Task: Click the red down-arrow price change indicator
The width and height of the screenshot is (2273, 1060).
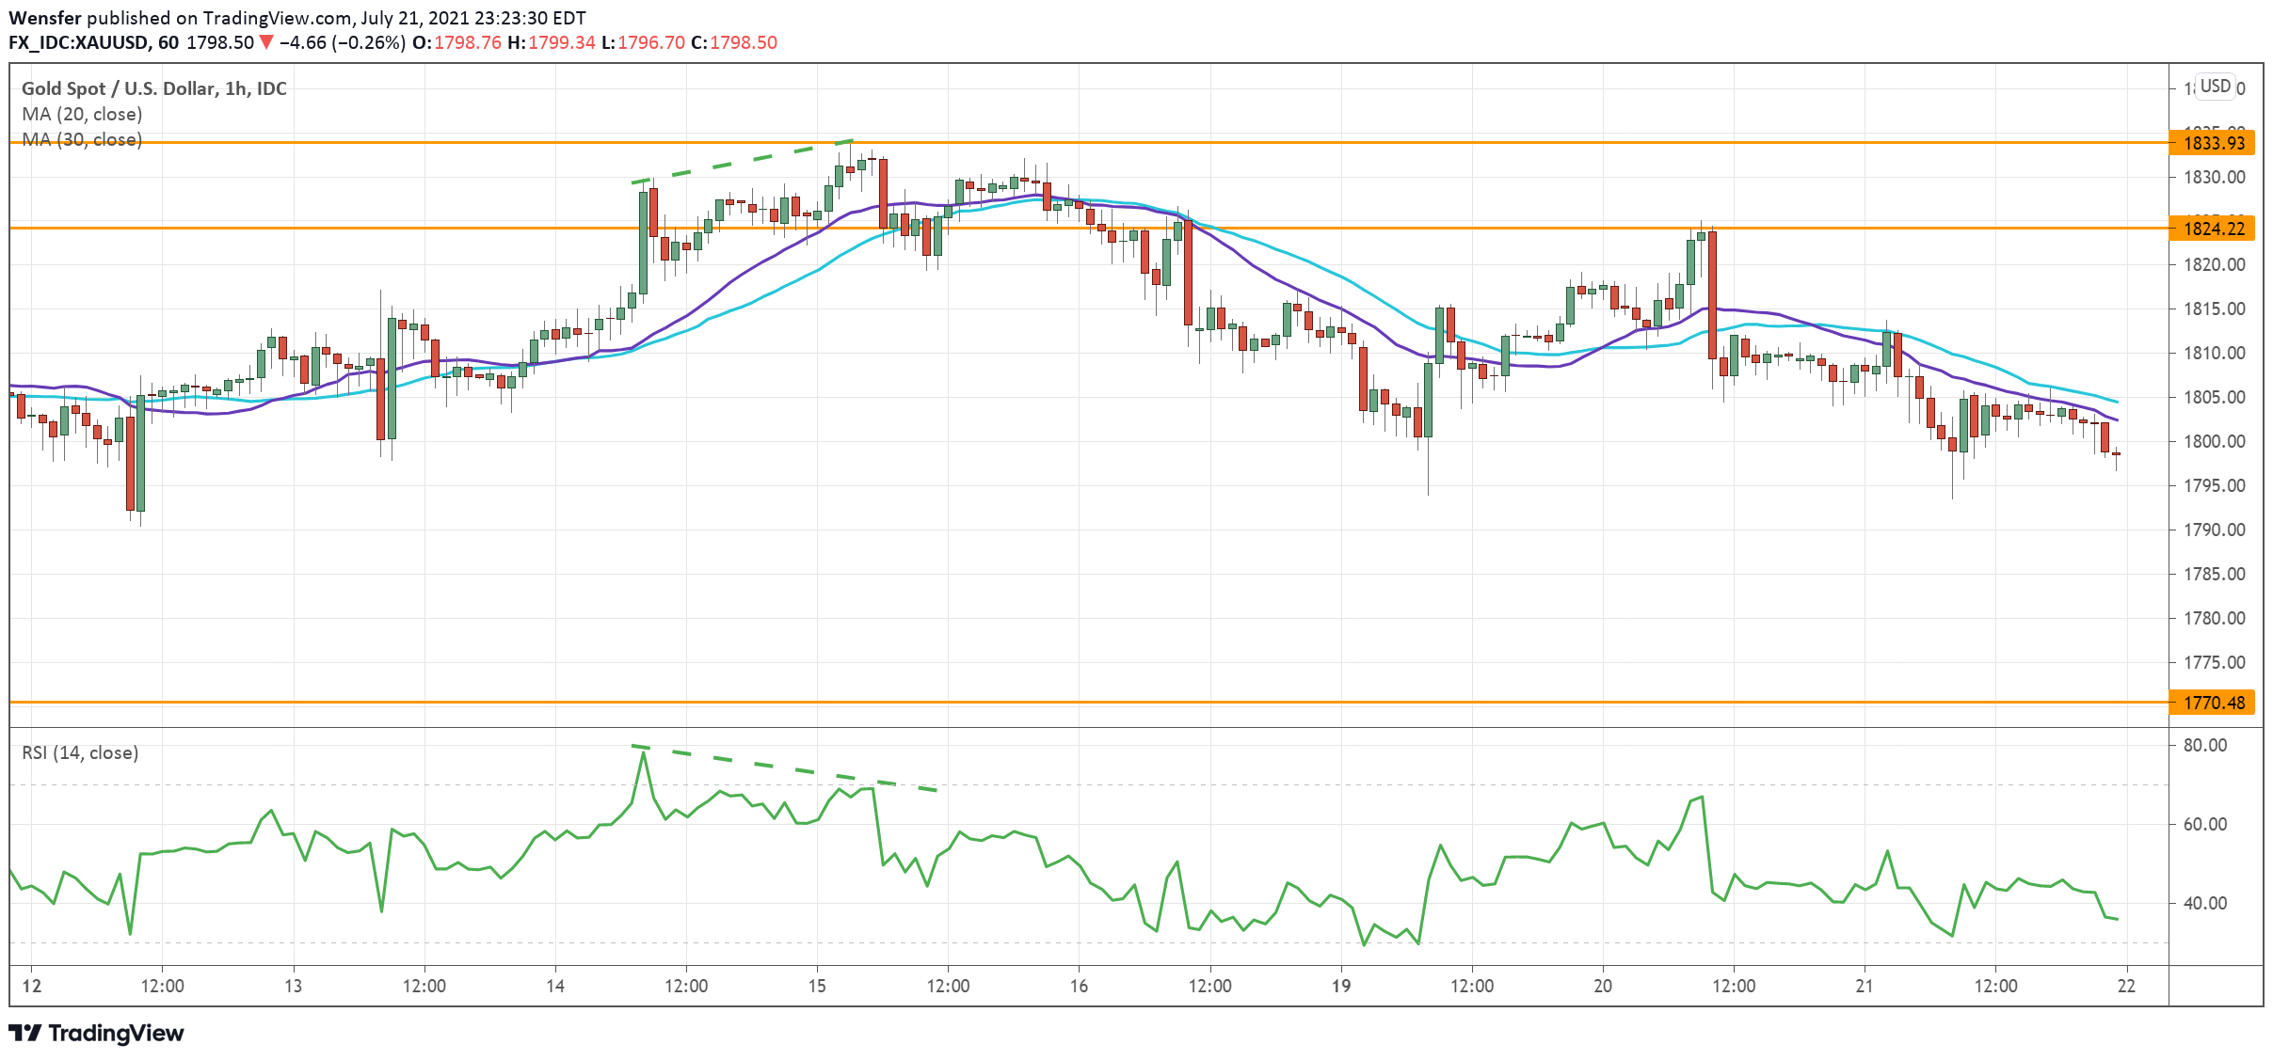Action: 266,42
